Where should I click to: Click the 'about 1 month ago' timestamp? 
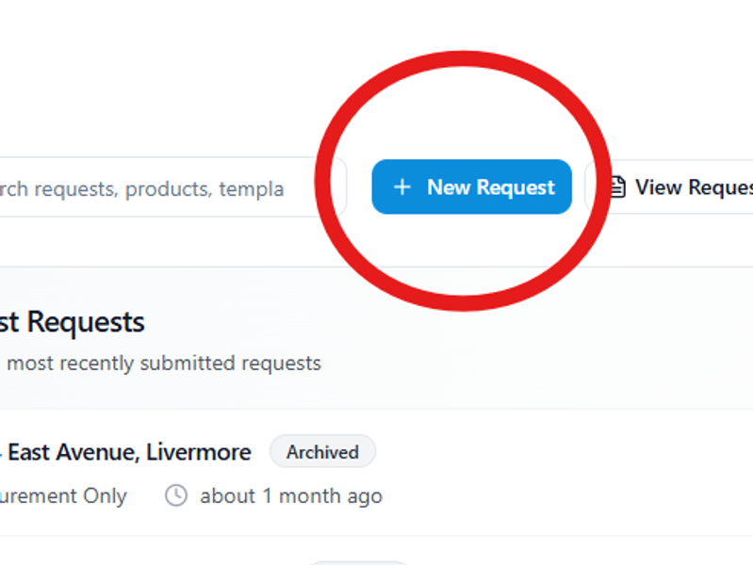tap(290, 495)
